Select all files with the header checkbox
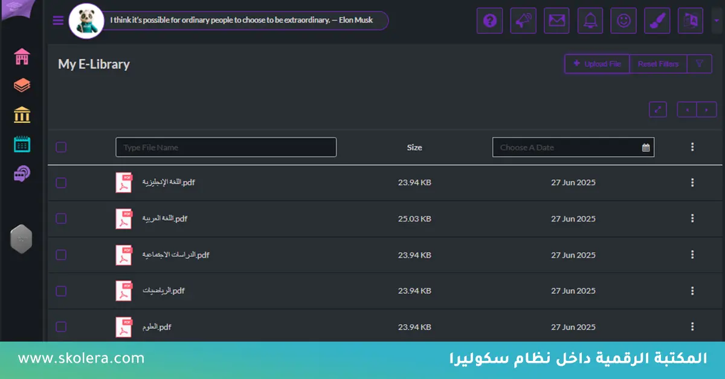 [x=60, y=147]
